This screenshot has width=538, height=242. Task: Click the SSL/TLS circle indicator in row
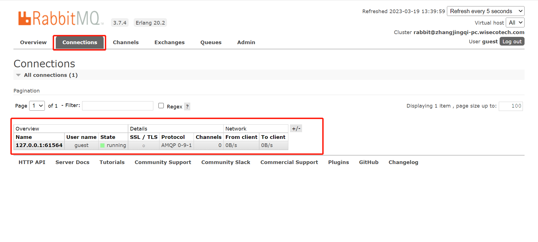[x=144, y=146]
